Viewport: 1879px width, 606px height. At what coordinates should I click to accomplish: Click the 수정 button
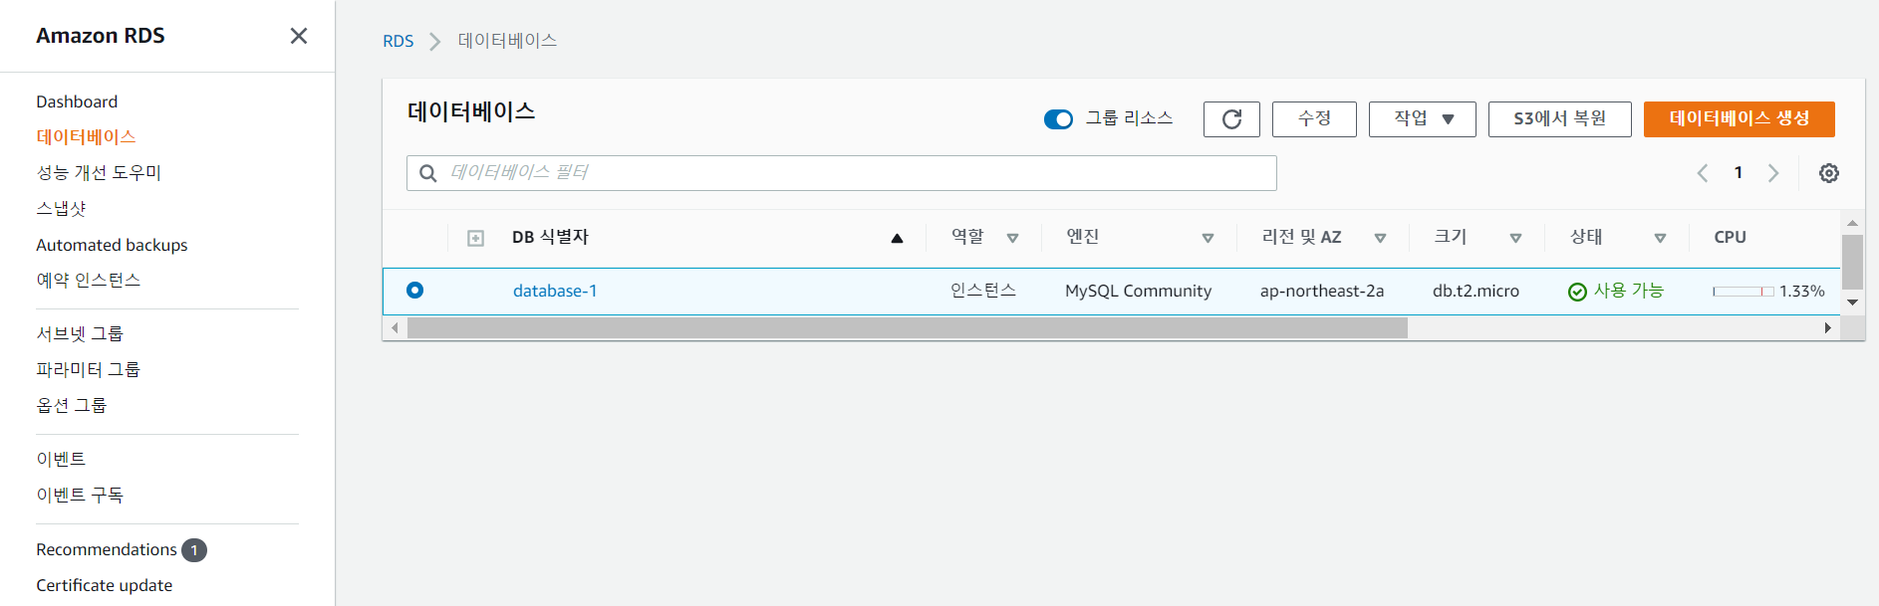[1314, 119]
